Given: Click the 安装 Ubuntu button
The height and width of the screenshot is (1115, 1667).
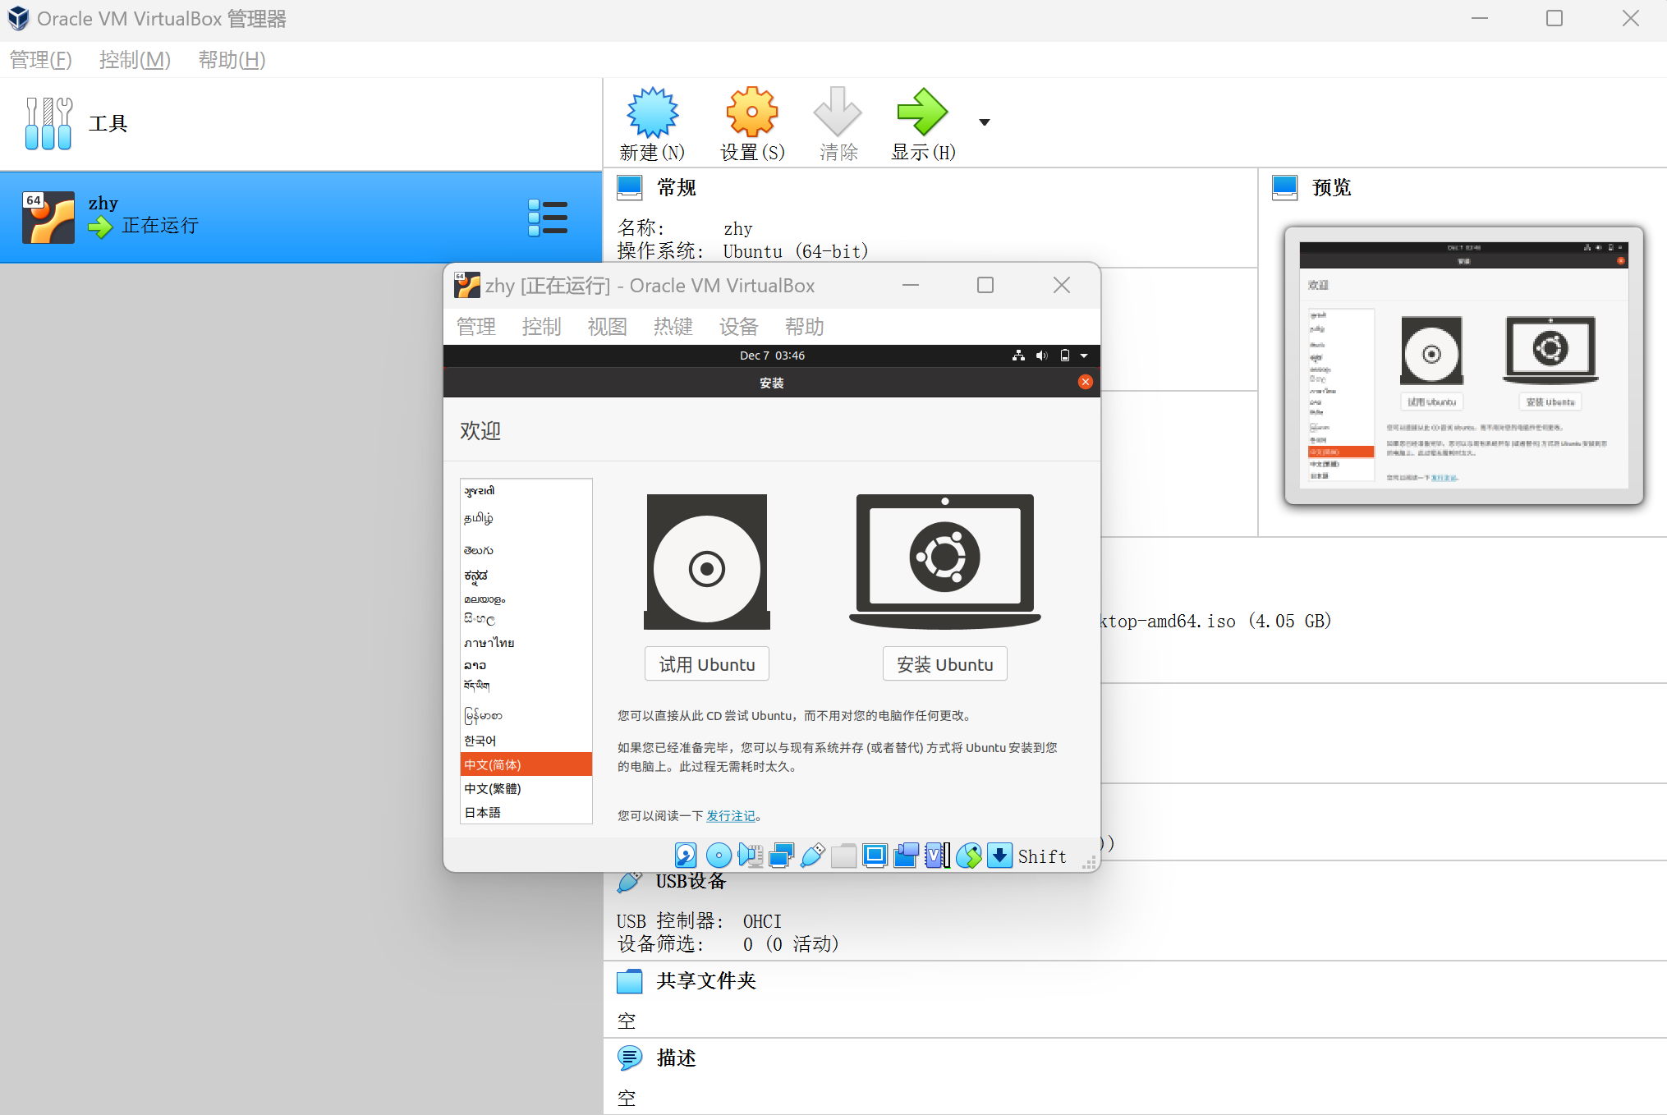Looking at the screenshot, I should [945, 664].
